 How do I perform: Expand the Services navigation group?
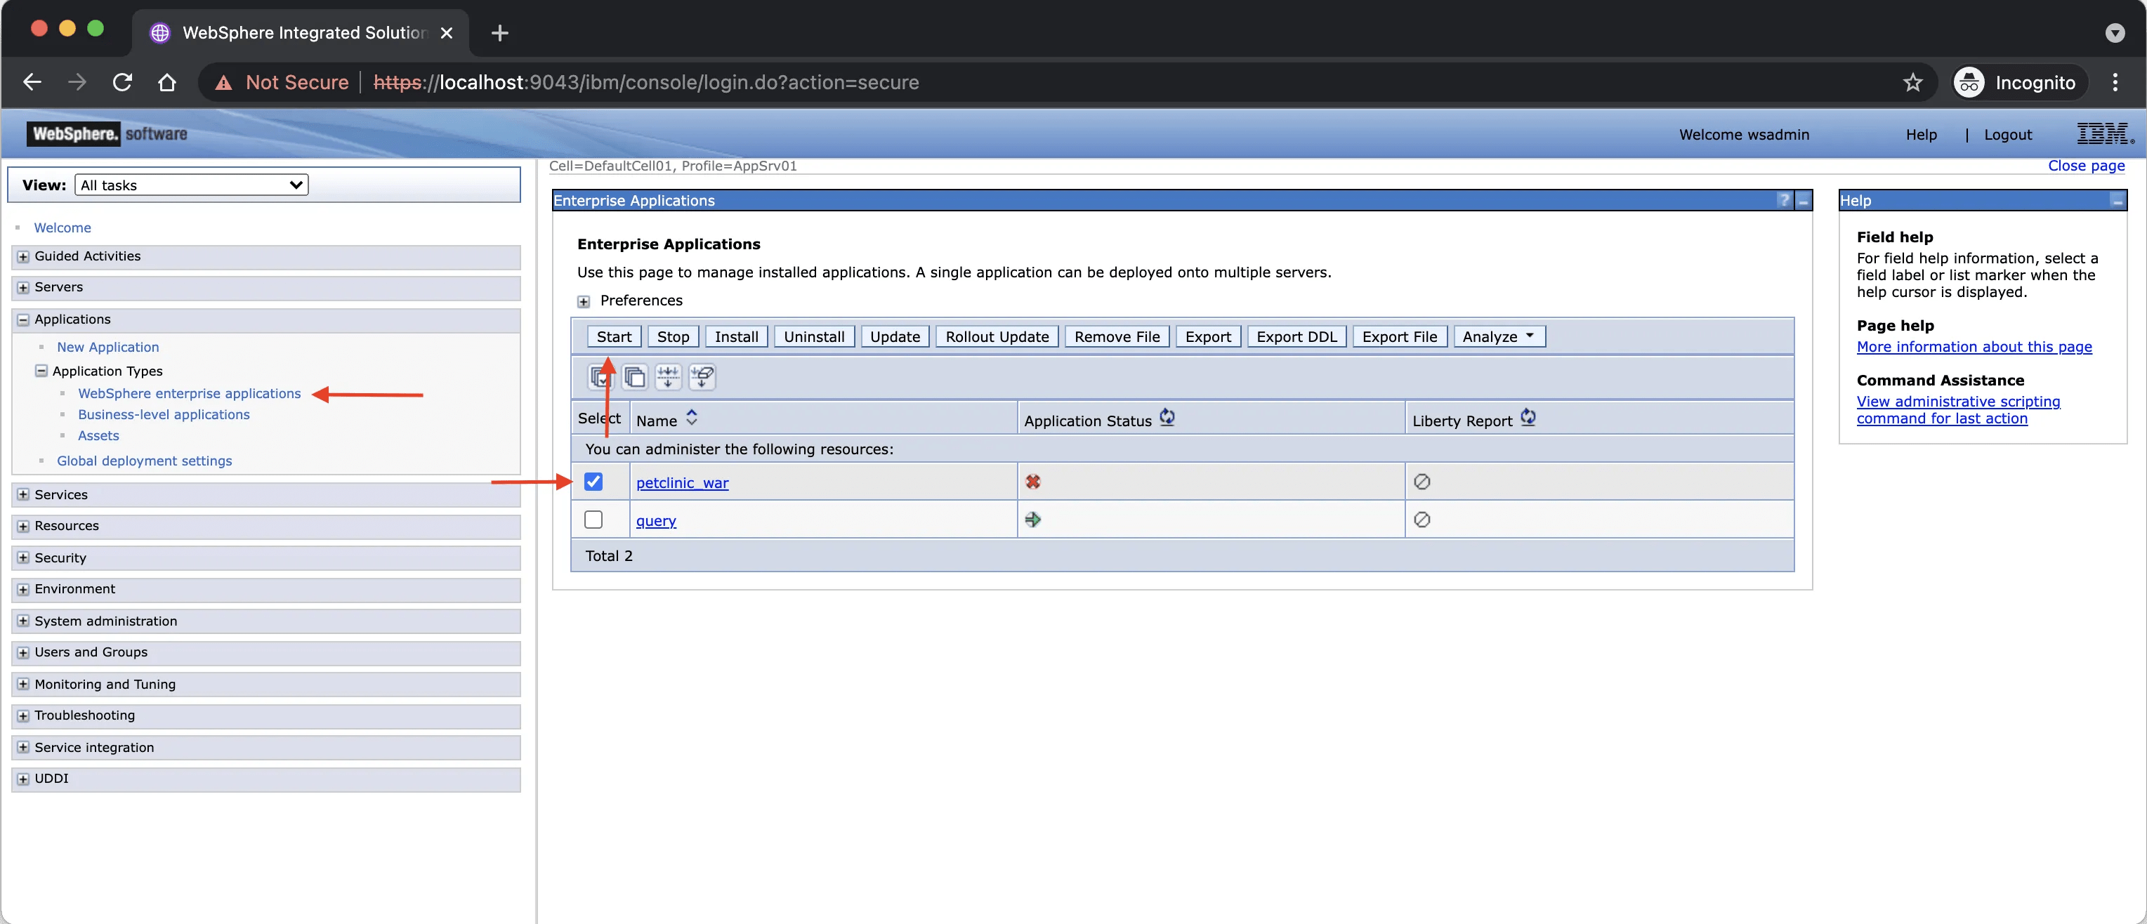[23, 494]
